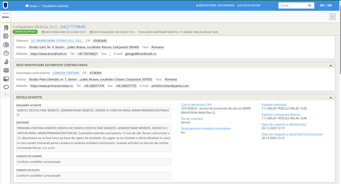Click the back arrow button at top right
341x184 pixels.
[332, 17]
